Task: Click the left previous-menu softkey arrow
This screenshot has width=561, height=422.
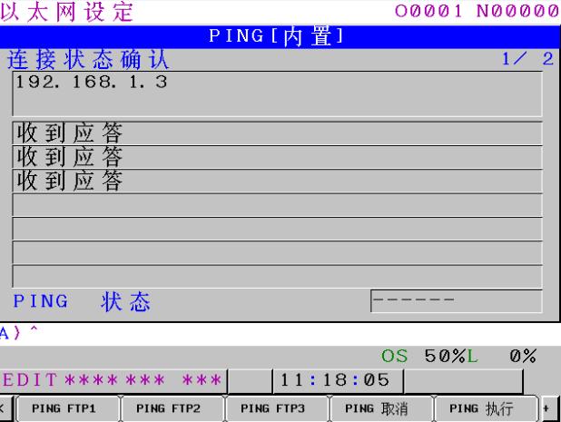Action: click(5, 408)
